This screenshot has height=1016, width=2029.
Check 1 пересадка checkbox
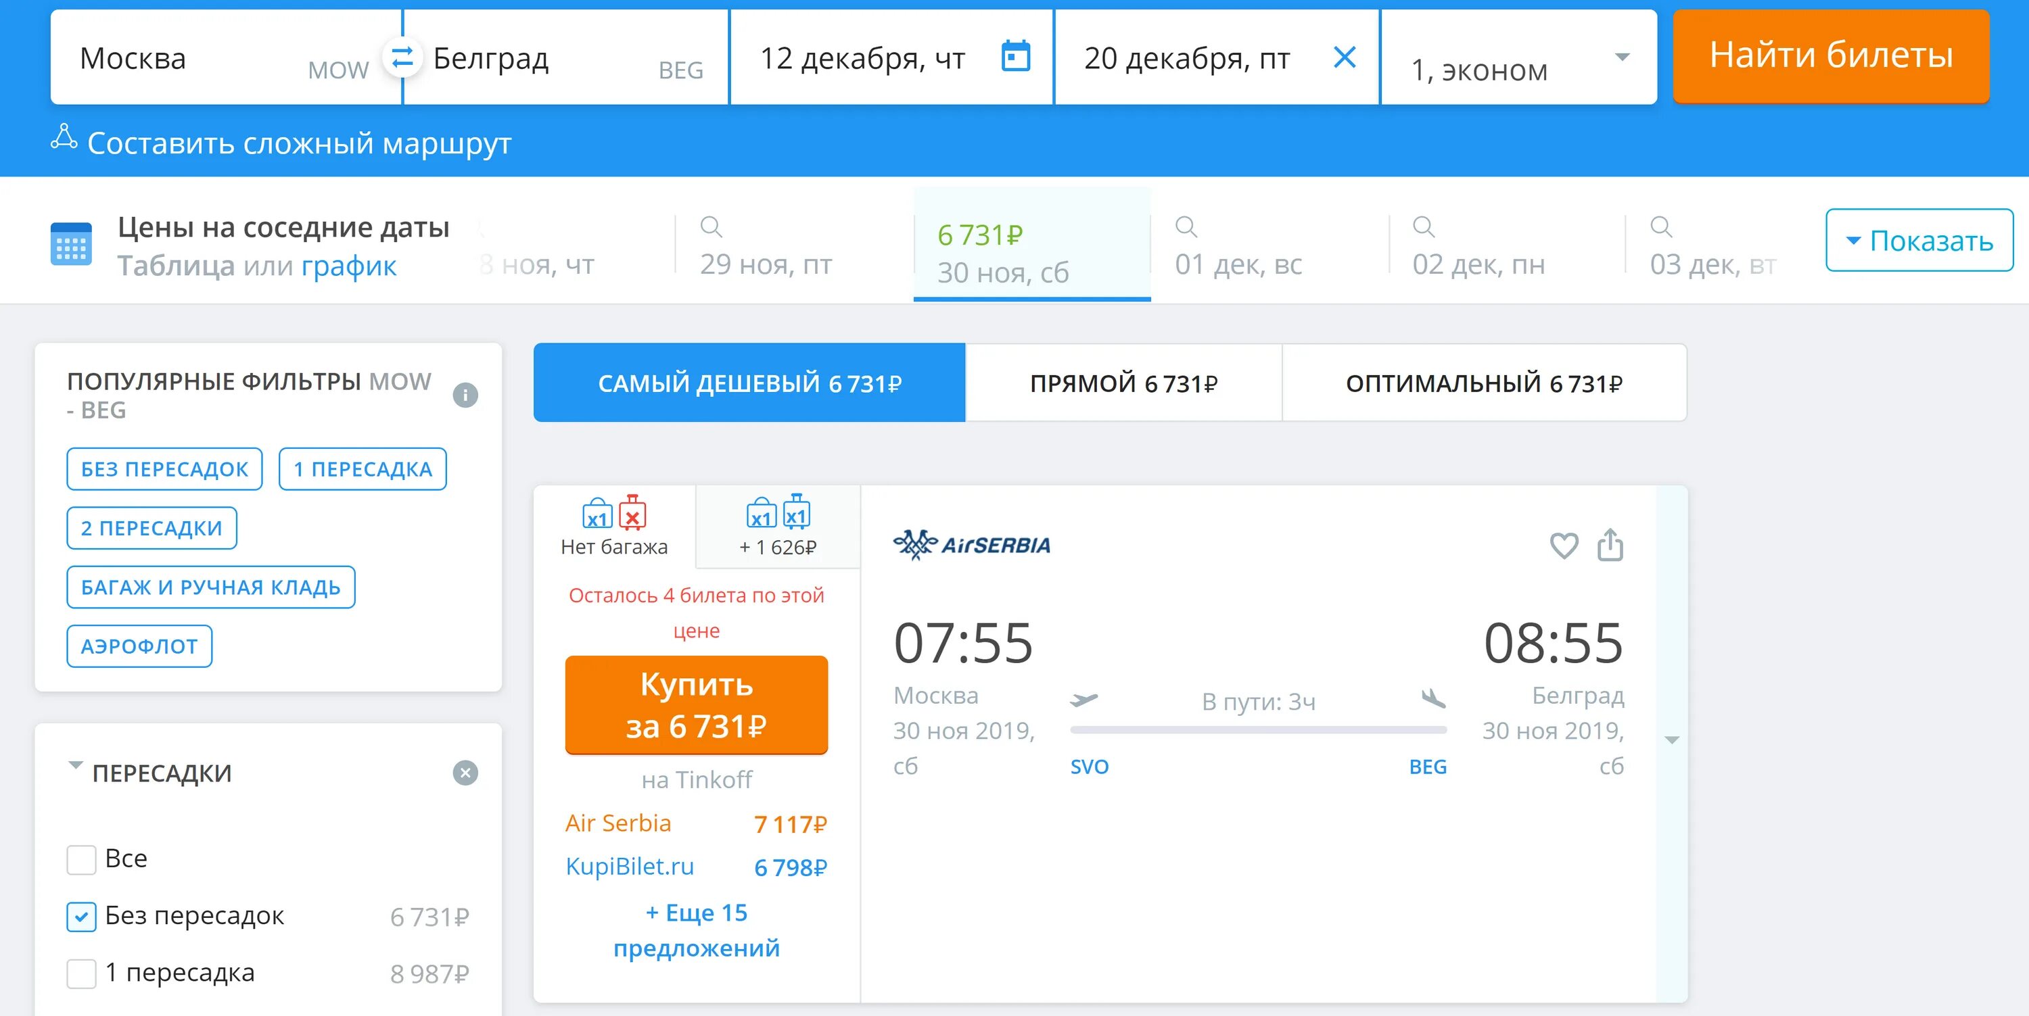[x=81, y=973]
